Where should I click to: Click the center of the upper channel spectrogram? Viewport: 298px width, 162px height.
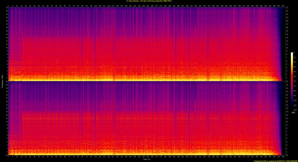coord(146,44)
